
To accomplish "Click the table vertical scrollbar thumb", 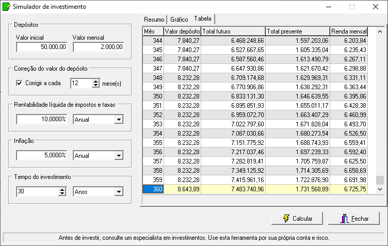I will (380, 180).
